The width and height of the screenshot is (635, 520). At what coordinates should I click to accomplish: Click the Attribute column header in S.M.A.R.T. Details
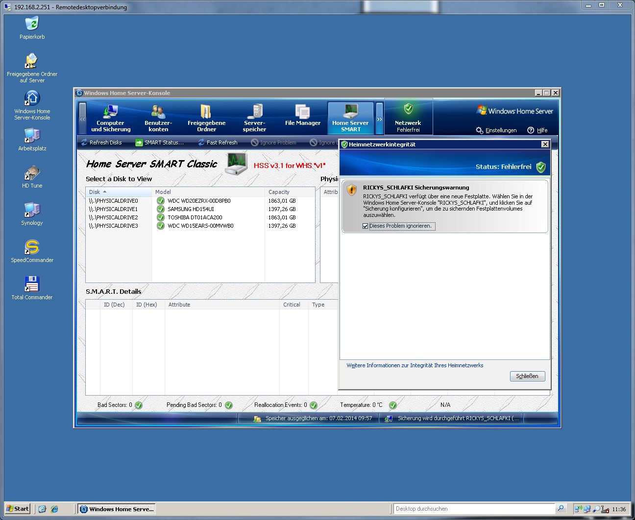pos(222,305)
